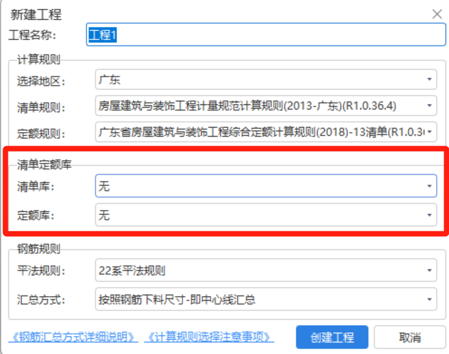Open the 清单库 dropdown
449x354 pixels.
click(266, 185)
